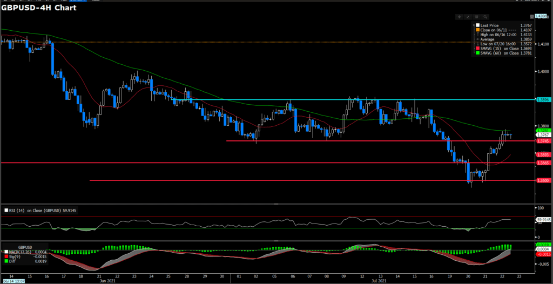The image size is (553, 284).
Task: Click the 1.3896 cyan price label
Action: 542,100
